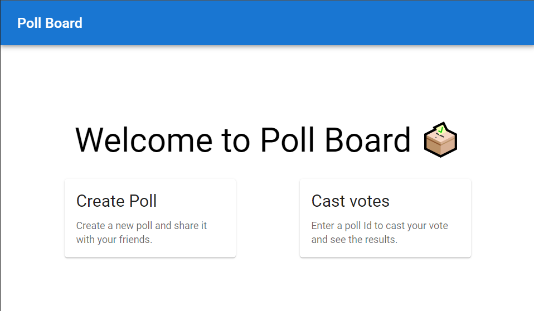Open the Create Poll card
534x311 pixels.
point(150,218)
